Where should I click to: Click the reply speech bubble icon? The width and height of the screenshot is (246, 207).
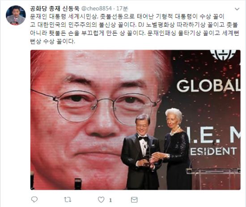pyautogui.click(x=34, y=199)
